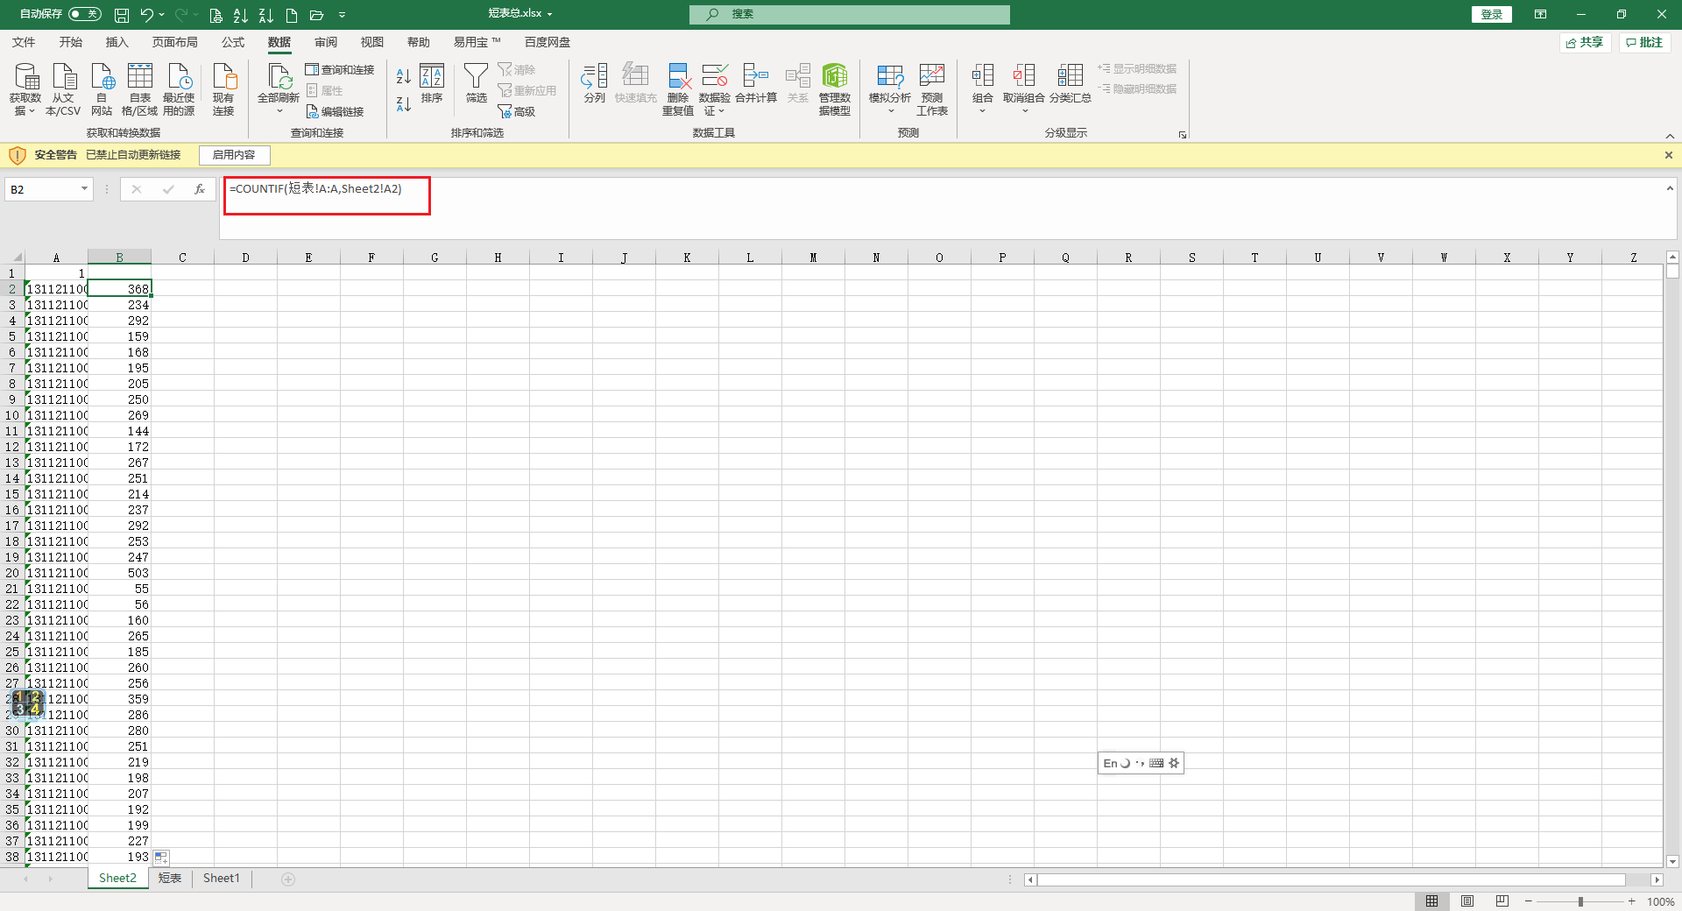1682x911 pixels.
Task: Open 现有连接 (existing connections)
Action: coord(223,89)
